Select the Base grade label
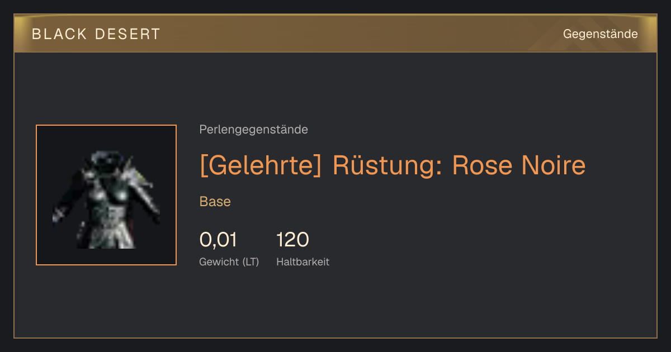 [x=215, y=202]
